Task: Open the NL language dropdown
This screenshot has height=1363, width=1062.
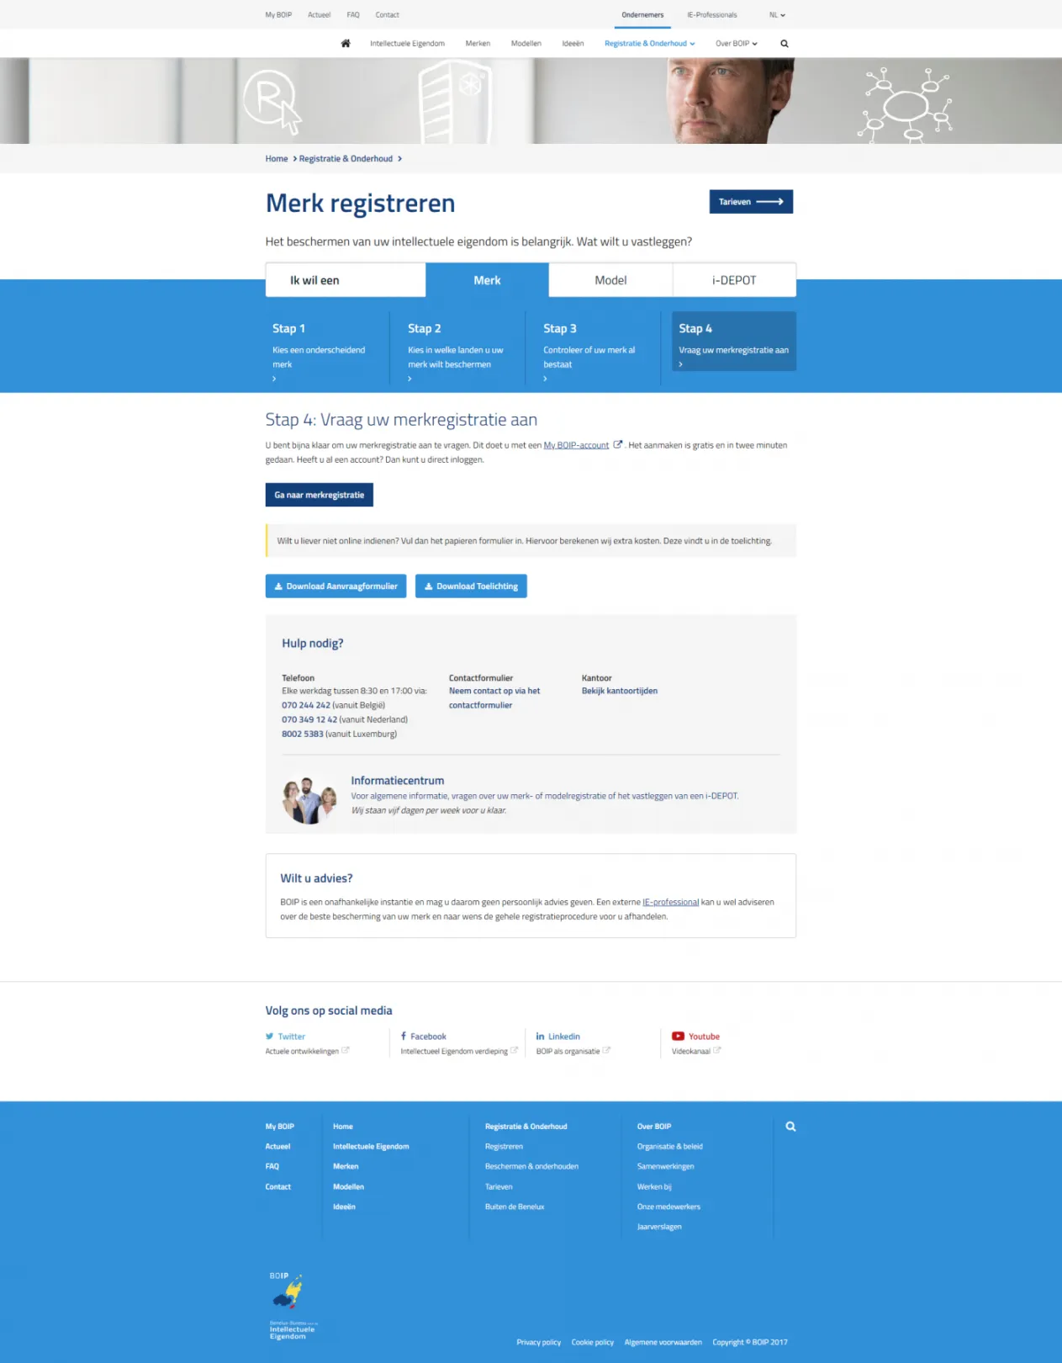Action: coord(777,15)
